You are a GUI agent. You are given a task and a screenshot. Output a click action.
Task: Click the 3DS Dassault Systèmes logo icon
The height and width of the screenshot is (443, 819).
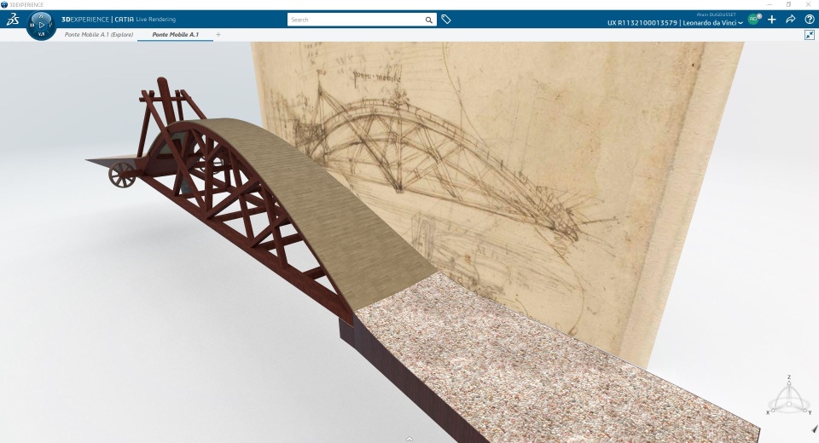(x=13, y=20)
